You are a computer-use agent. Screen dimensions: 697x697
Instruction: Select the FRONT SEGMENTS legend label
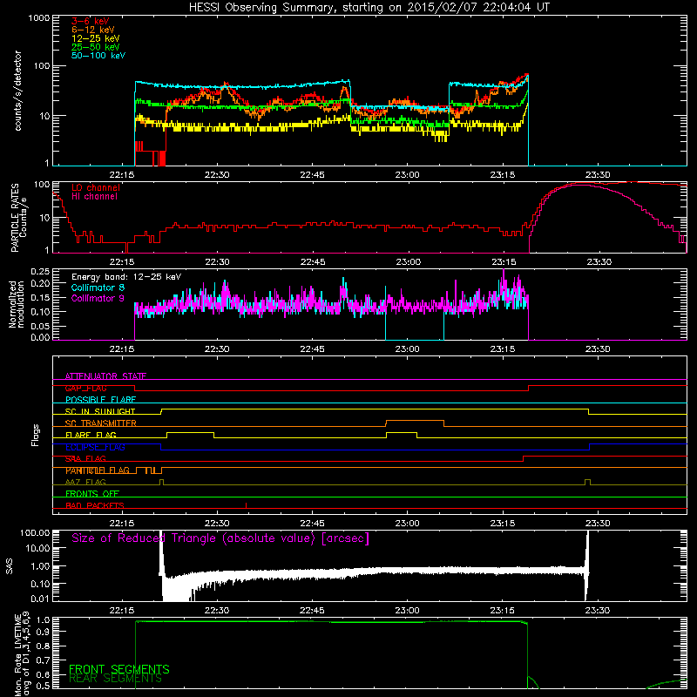[119, 669]
